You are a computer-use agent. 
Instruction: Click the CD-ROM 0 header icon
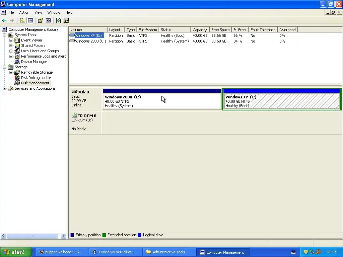pos(74,115)
